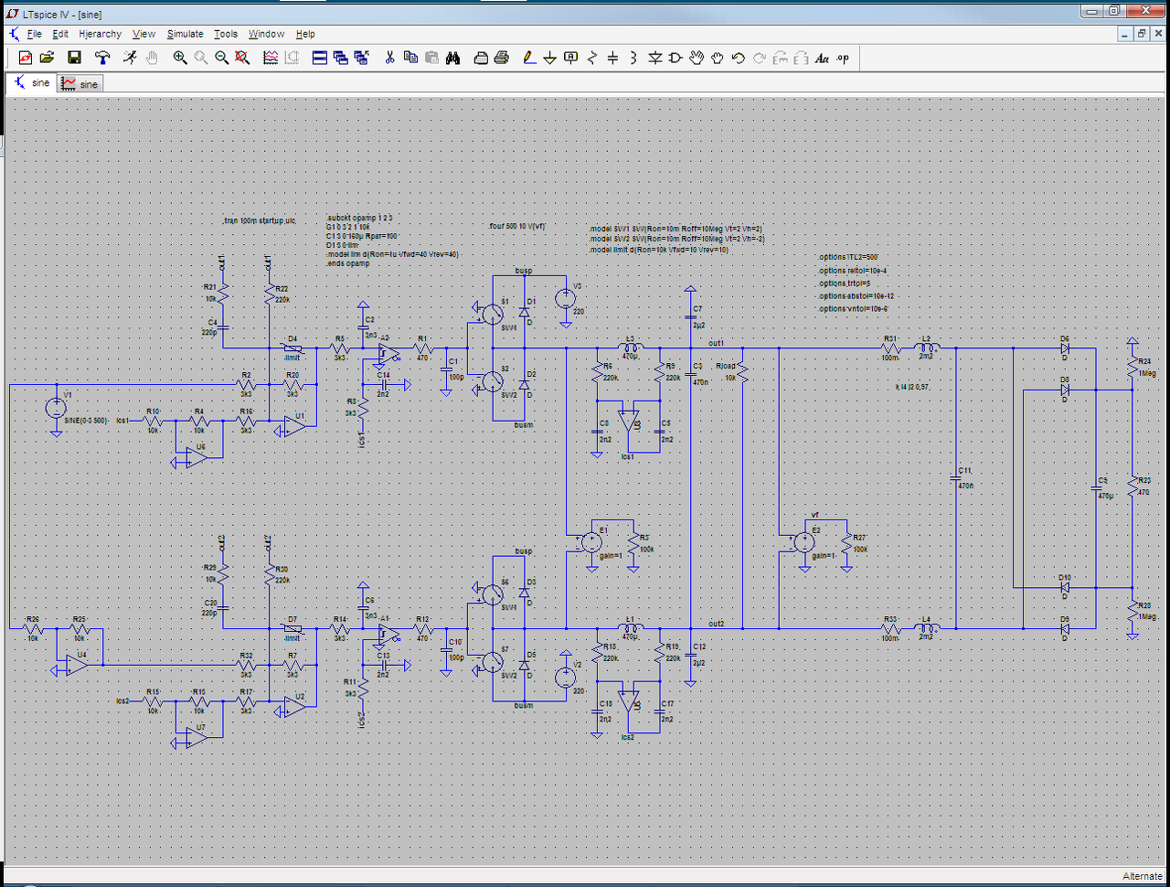This screenshot has width=1170, height=887.
Task: Click the Label Net toolbar button
Action: point(571,58)
